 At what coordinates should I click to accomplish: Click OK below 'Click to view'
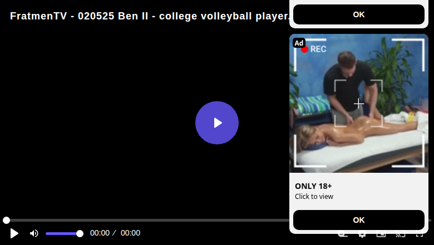pyautogui.click(x=359, y=220)
